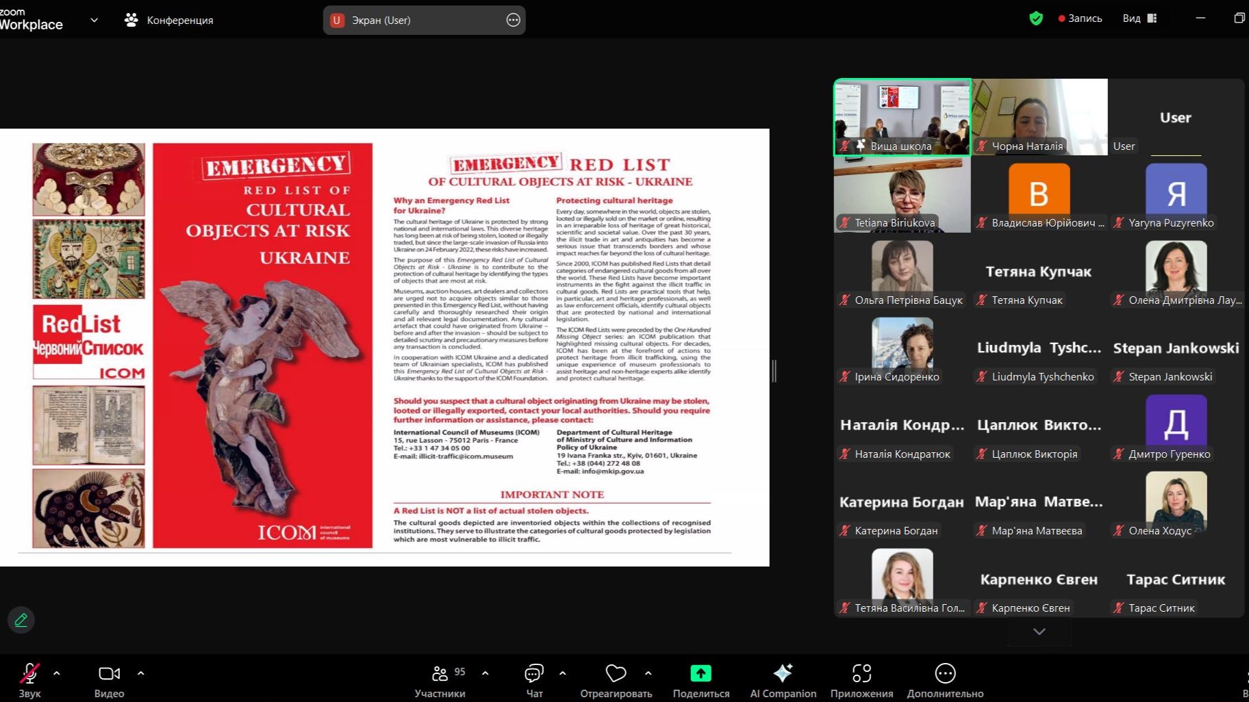Open the Приложения apps icon

pyautogui.click(x=861, y=674)
